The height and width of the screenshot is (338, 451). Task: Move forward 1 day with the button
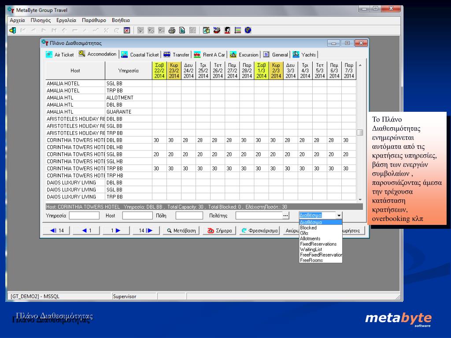116,231
